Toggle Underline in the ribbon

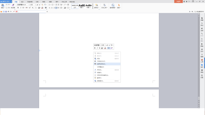[23, 8]
